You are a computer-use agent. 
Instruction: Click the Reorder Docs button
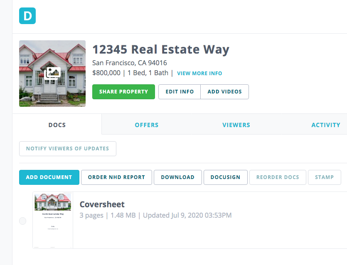point(278,177)
